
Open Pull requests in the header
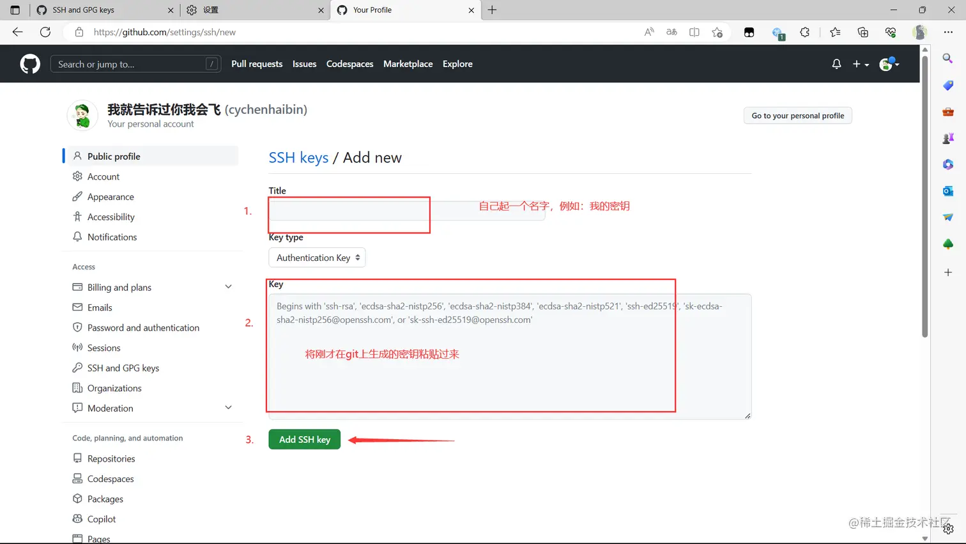[257, 64]
